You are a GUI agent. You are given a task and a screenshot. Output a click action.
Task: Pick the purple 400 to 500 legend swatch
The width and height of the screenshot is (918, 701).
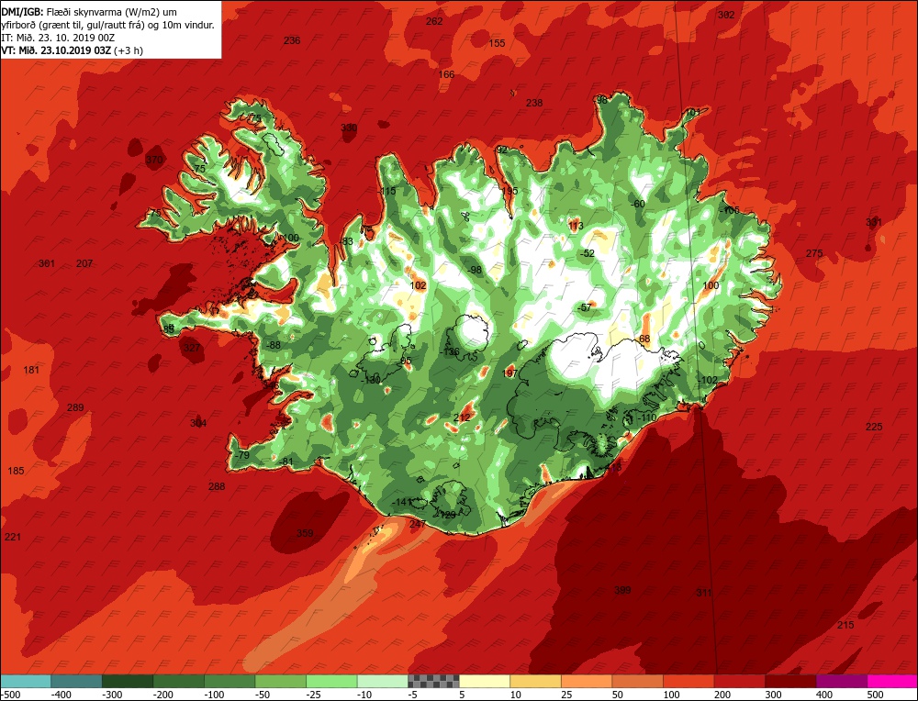click(841, 681)
